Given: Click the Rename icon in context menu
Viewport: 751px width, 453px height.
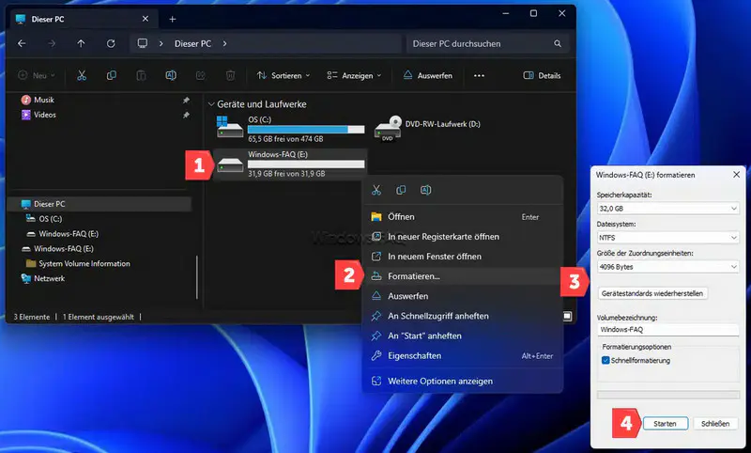Looking at the screenshot, I should pyautogui.click(x=426, y=190).
